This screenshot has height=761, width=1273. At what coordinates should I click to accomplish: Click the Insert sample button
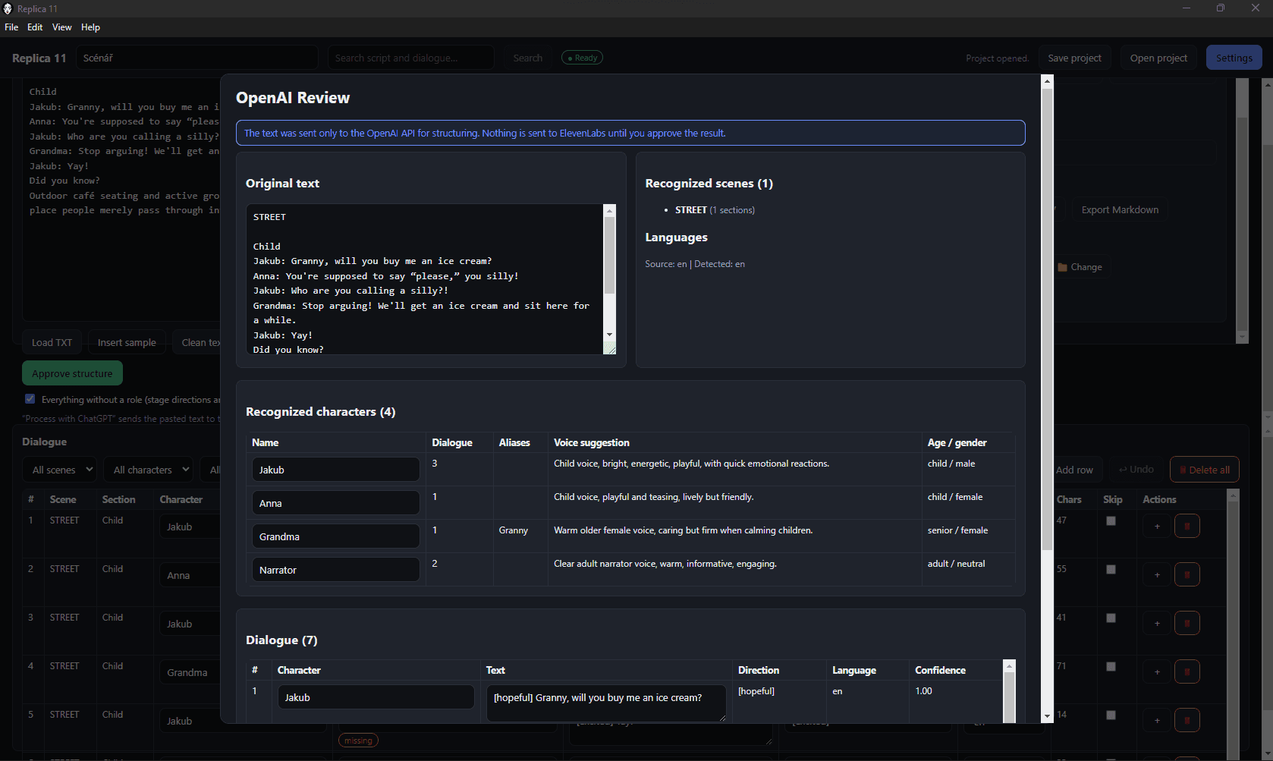pyautogui.click(x=127, y=342)
